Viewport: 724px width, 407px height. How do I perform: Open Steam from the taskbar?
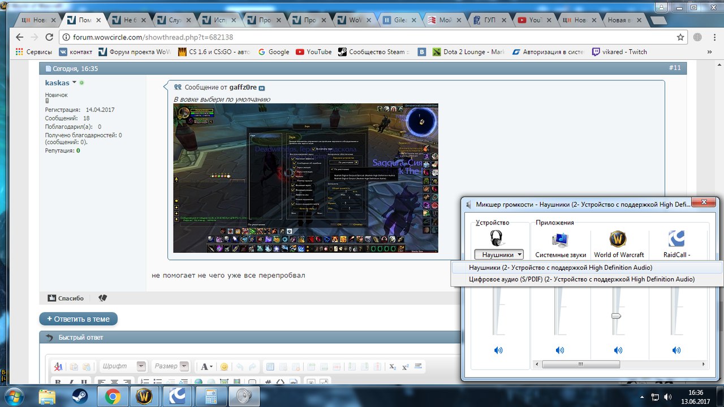[x=79, y=396]
